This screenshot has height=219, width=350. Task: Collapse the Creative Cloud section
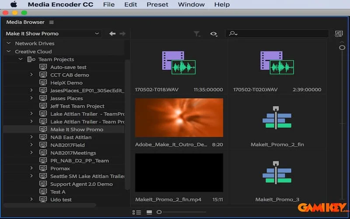click(8, 51)
